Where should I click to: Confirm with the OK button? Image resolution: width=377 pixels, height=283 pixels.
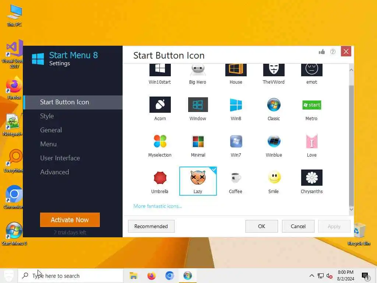click(x=262, y=226)
